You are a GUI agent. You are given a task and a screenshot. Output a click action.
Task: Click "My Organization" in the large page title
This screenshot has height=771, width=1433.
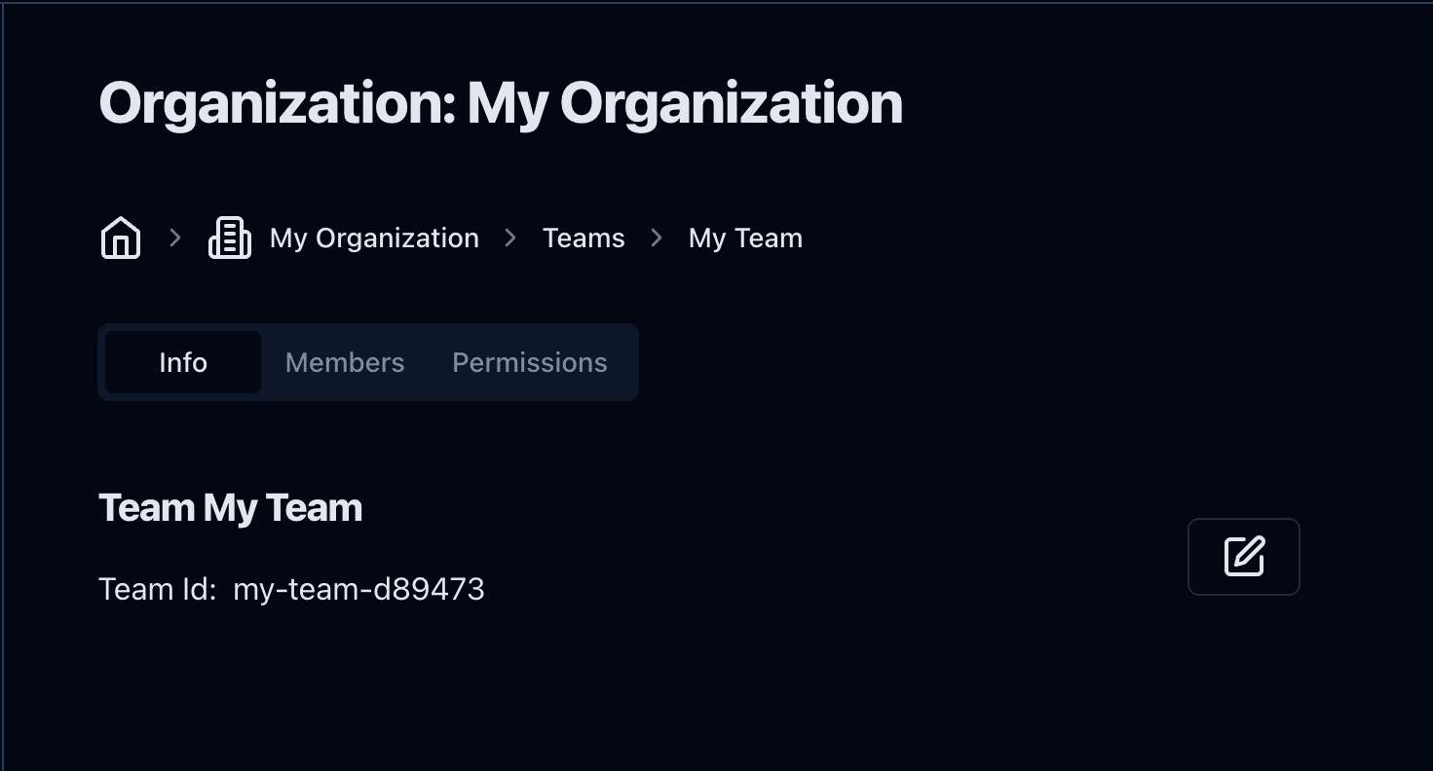point(684,103)
